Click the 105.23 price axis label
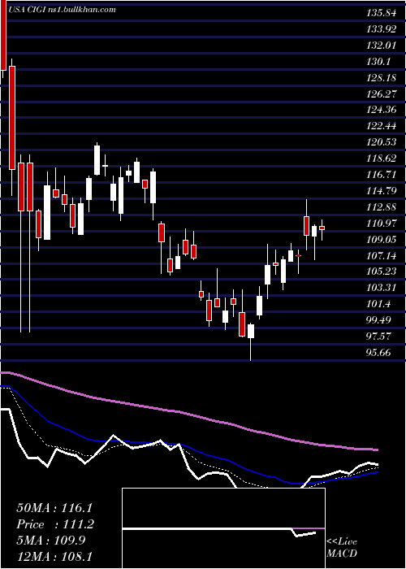This screenshot has width=406, height=569. [381, 271]
